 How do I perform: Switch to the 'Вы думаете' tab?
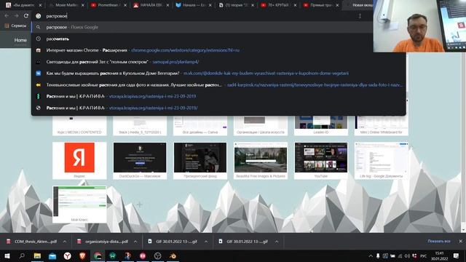(x=23, y=5)
